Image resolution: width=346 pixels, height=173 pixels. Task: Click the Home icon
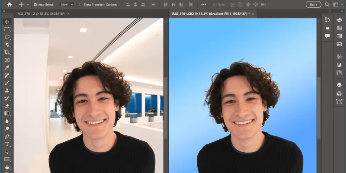point(9,4)
